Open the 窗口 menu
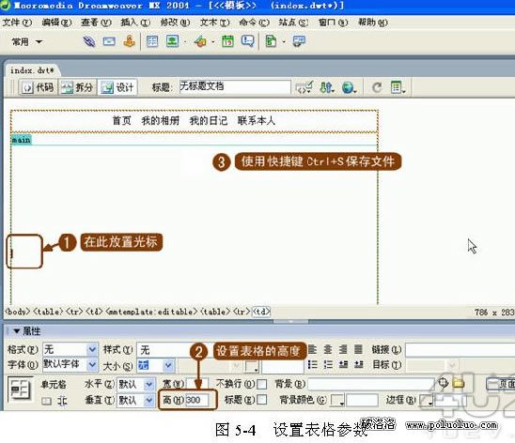Image resolution: width=515 pixels, height=443 pixels. (333, 23)
